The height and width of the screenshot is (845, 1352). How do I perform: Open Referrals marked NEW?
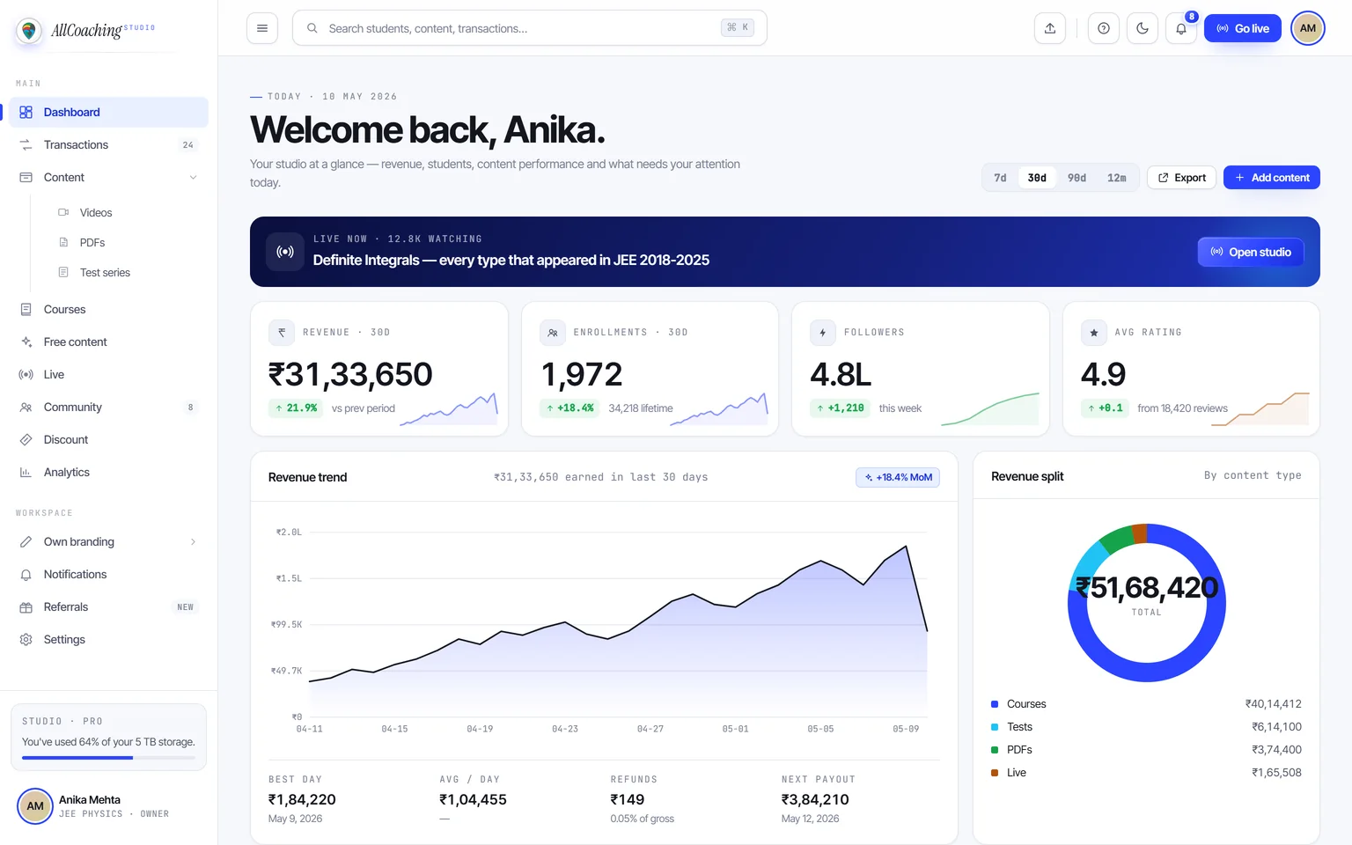point(109,607)
